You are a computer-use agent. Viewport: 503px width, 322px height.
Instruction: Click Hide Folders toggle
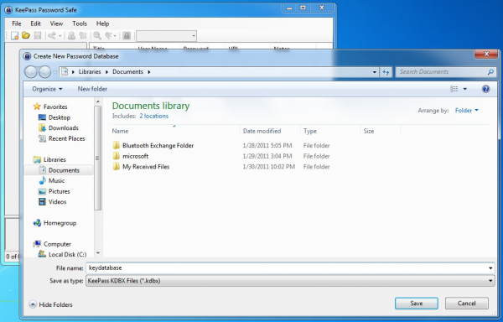coord(50,304)
